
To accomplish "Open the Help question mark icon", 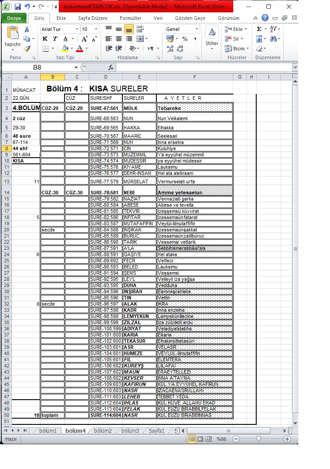I will pos(265,18).
